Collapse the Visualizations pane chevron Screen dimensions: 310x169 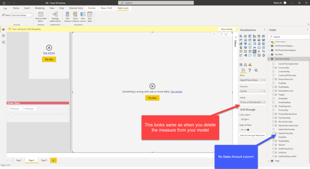265,30
